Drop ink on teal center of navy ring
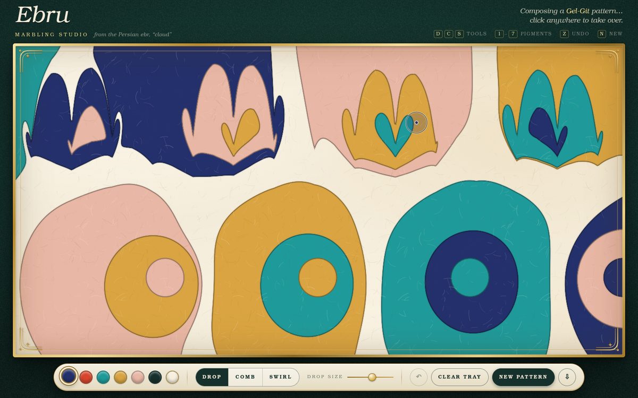 point(470,278)
